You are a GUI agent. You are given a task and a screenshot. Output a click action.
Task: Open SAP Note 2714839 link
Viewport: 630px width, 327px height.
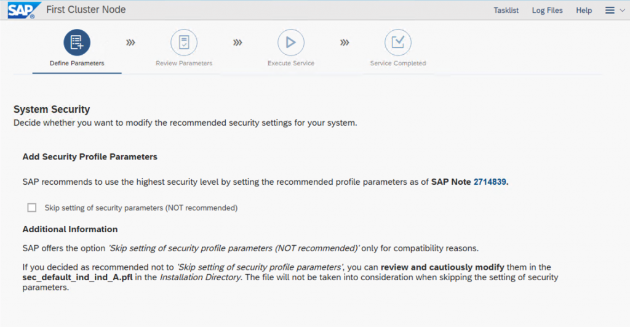coord(490,182)
